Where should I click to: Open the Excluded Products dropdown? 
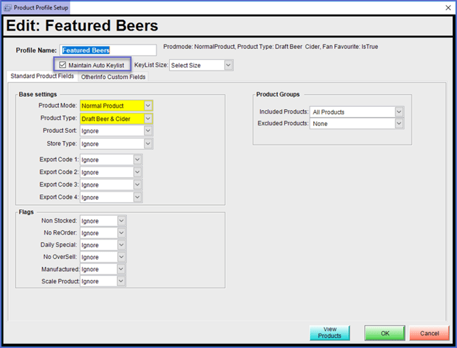coord(357,124)
